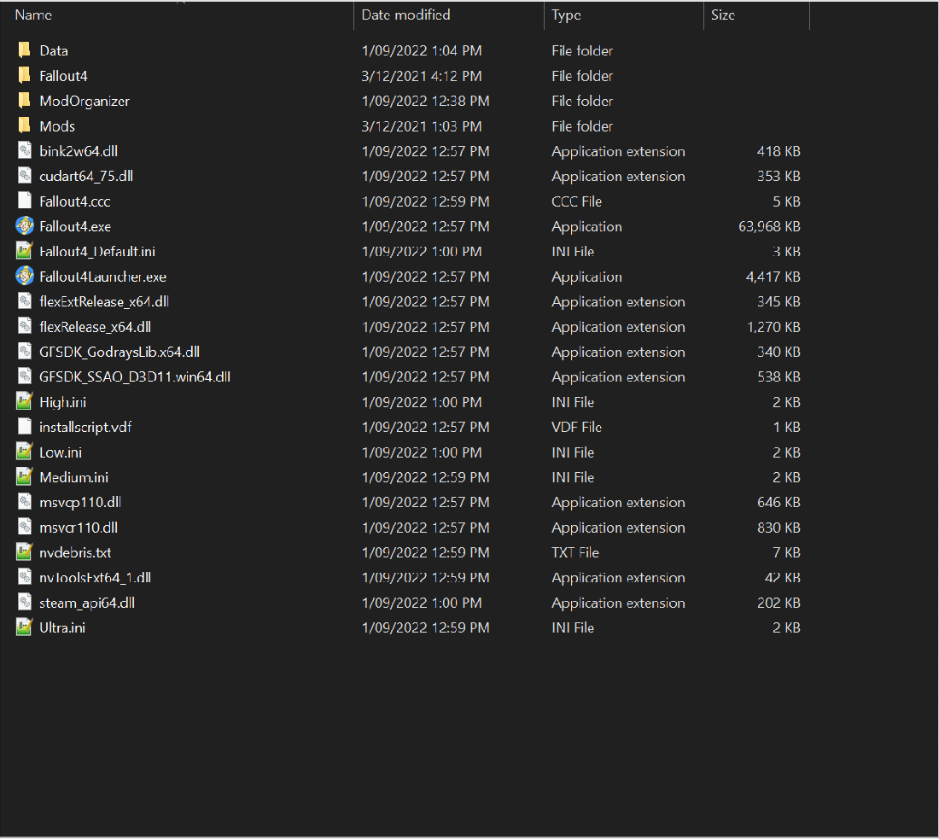
Task: Click the Fallout4.ccc blank file icon
Action: coord(24,201)
